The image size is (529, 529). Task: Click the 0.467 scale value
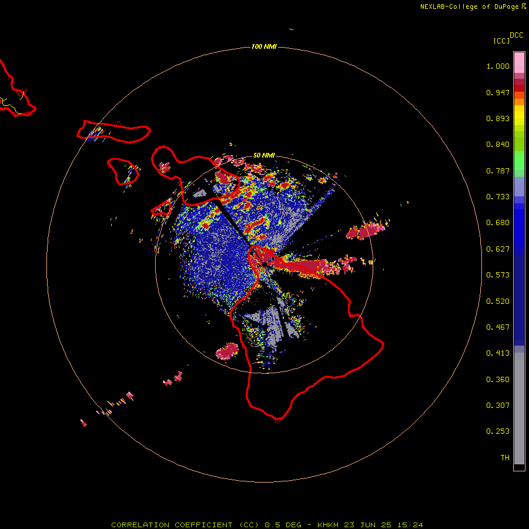tap(498, 327)
